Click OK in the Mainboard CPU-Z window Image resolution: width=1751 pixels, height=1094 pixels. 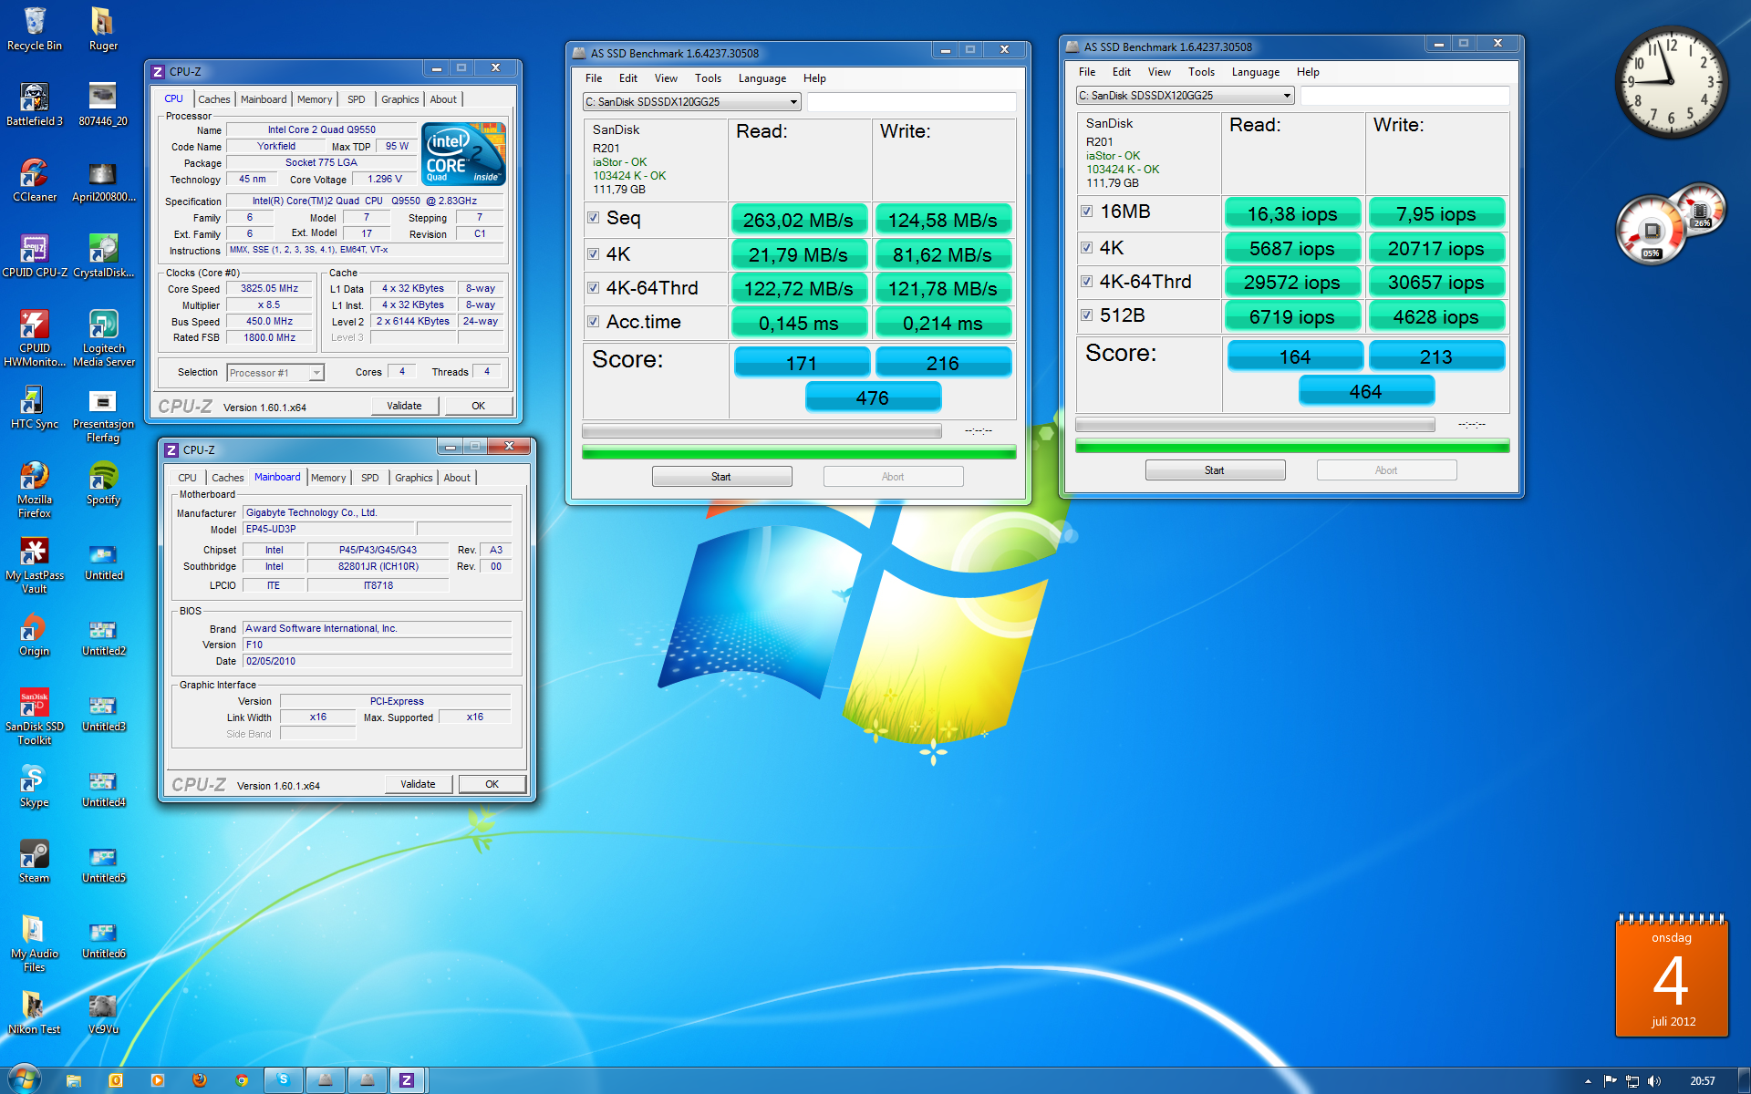tap(492, 784)
